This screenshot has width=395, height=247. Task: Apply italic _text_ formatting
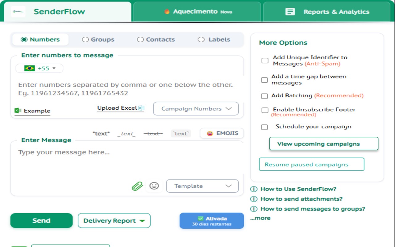tap(127, 134)
